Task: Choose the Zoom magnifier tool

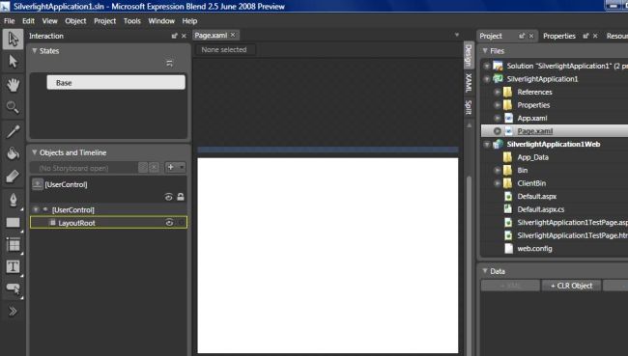Action: tap(13, 107)
